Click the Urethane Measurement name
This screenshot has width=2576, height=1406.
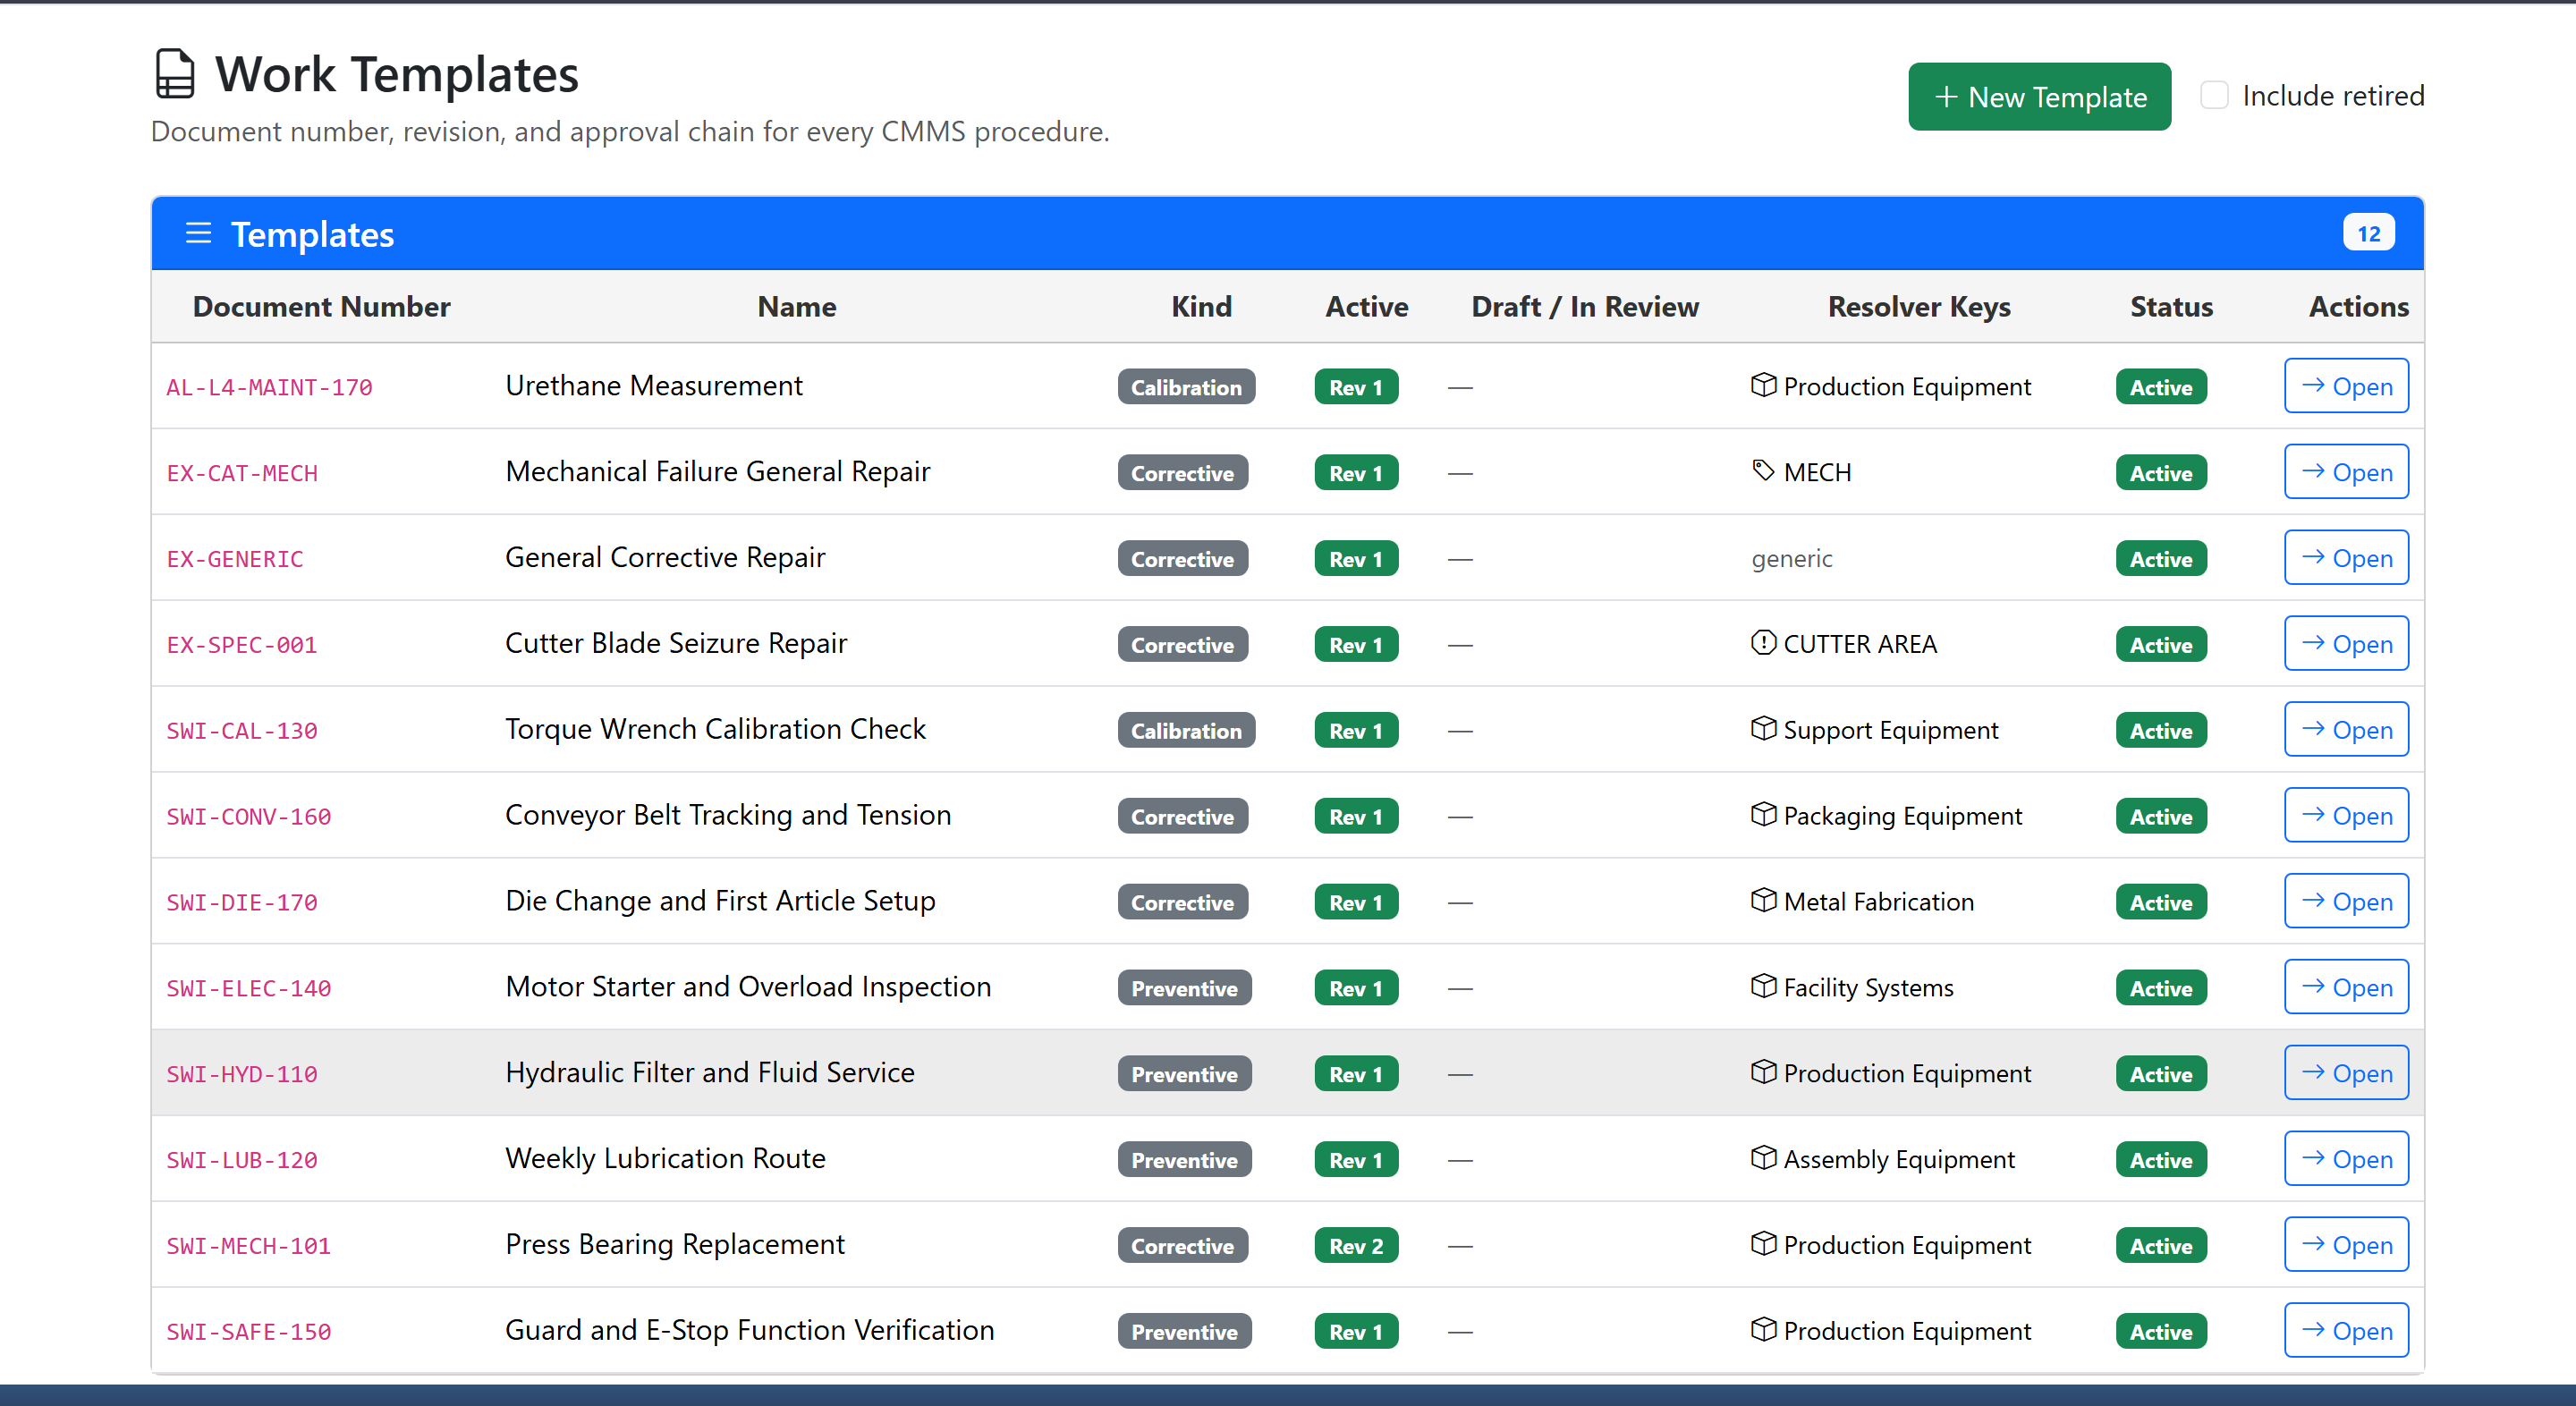(x=654, y=385)
